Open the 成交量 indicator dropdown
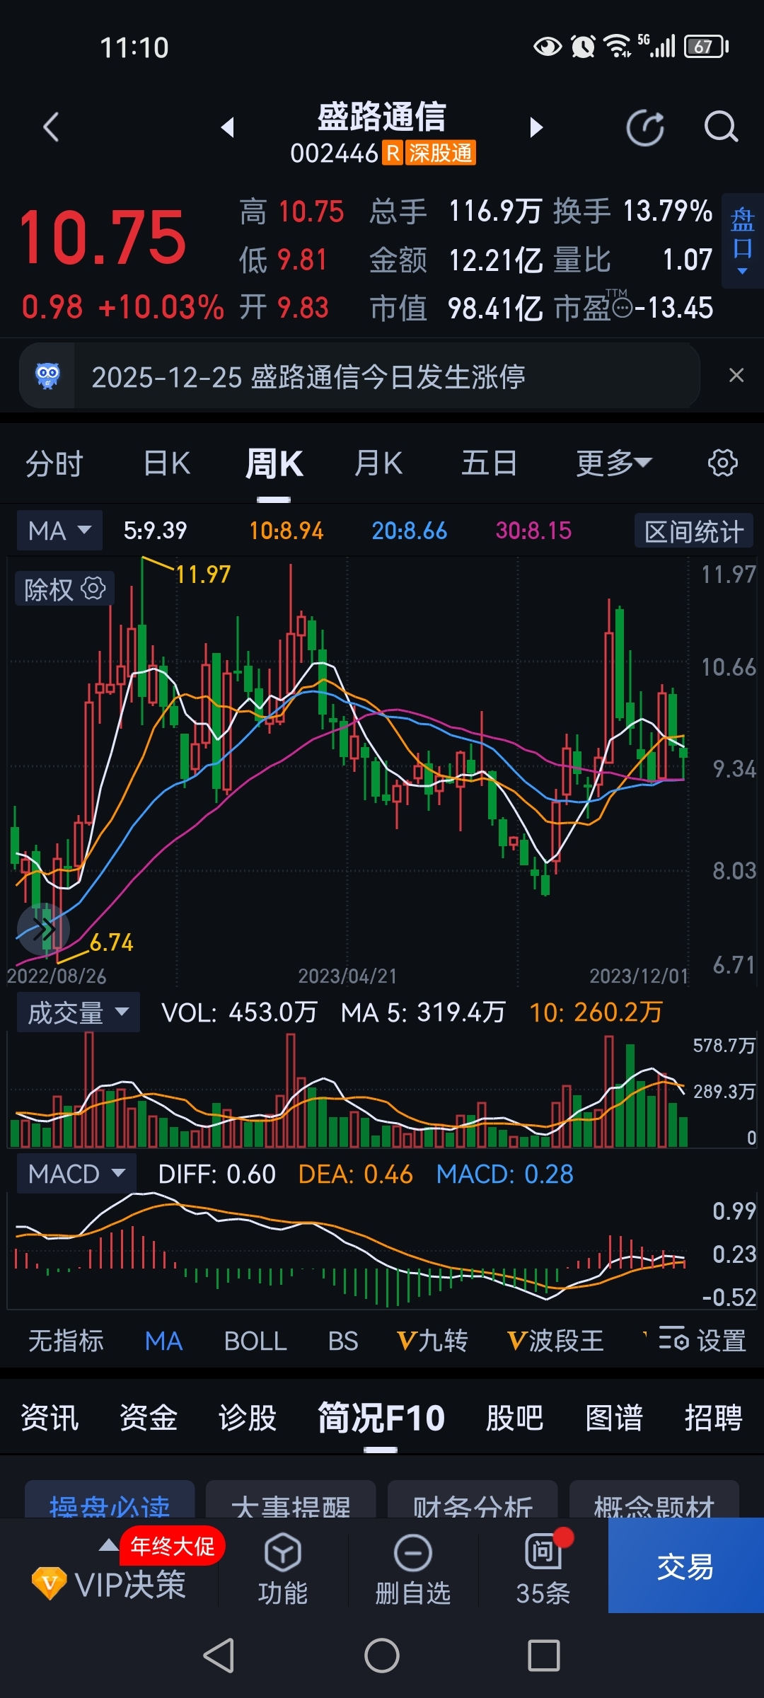This screenshot has height=1698, width=764. coord(79,1012)
